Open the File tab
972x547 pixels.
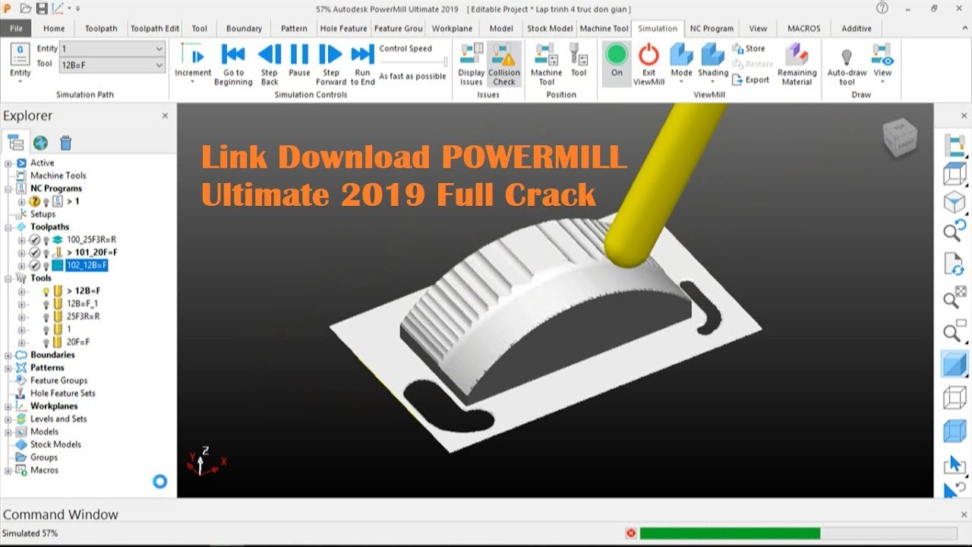coord(17,29)
